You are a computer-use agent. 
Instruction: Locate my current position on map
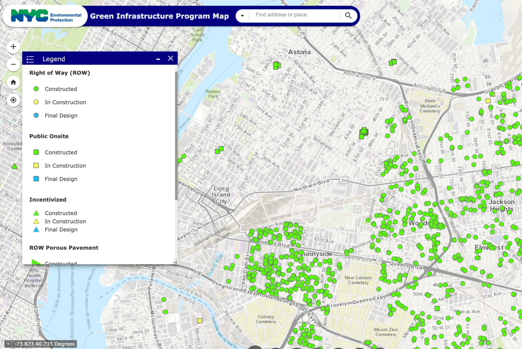[x=13, y=100]
